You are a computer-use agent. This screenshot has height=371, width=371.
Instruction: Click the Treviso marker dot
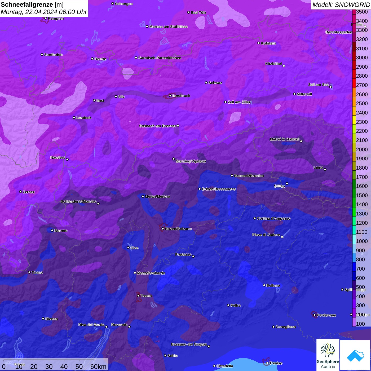point(267,363)
